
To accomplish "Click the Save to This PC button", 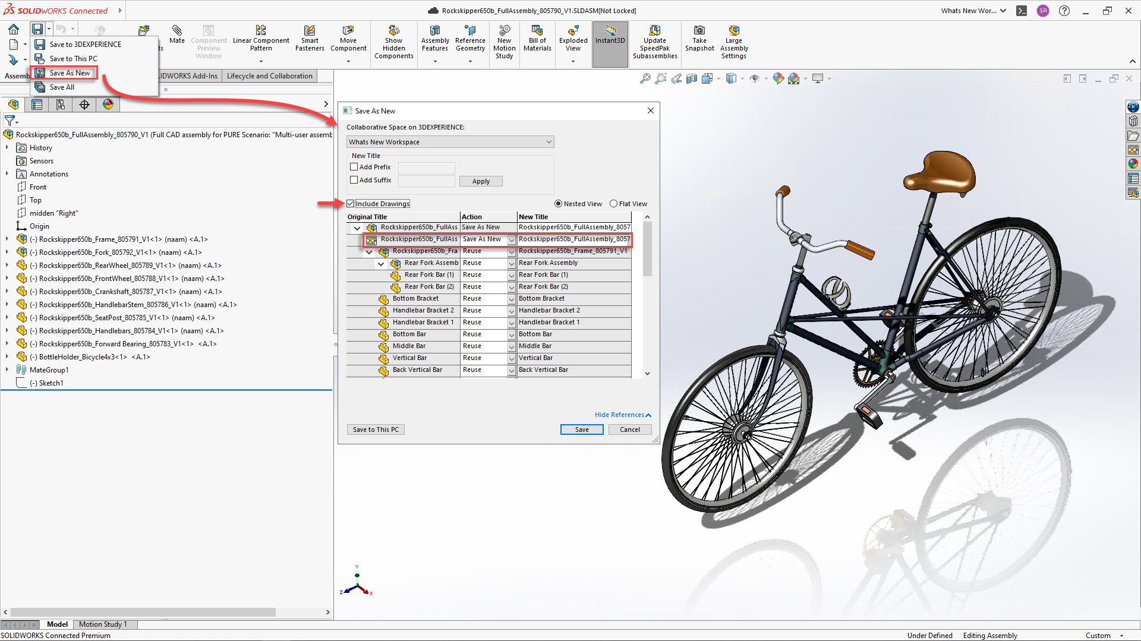I will [x=376, y=430].
